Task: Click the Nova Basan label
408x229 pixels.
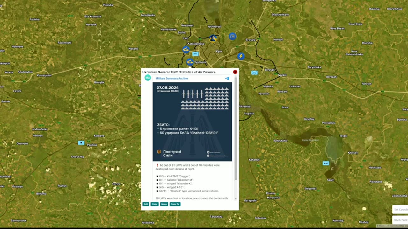Action: [x=337, y=28]
